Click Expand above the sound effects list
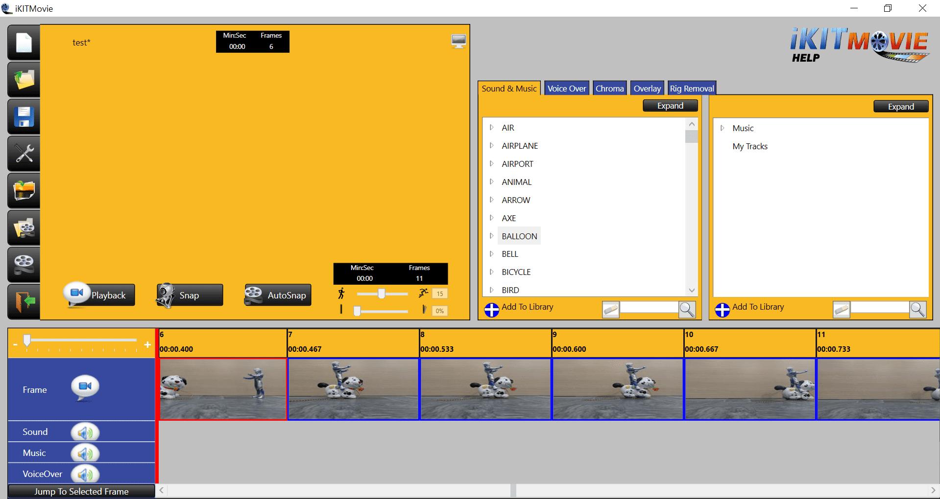Viewport: 940px width, 499px height. click(670, 106)
